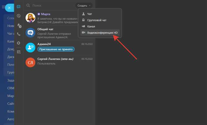Select Канал in the create menu
This screenshot has width=207, height=125.
tap(100, 26)
